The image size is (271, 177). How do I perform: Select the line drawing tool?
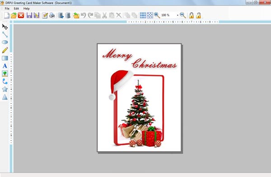click(x=5, y=34)
